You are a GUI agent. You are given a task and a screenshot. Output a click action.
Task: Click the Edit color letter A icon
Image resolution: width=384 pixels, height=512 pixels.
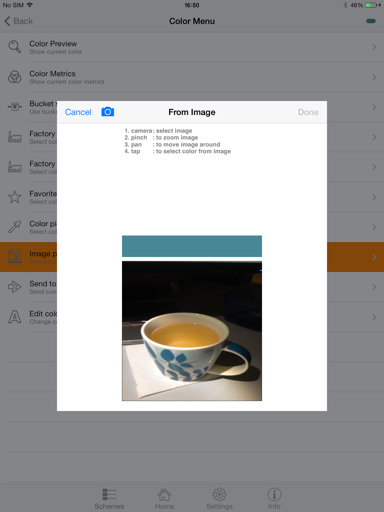coord(15,317)
